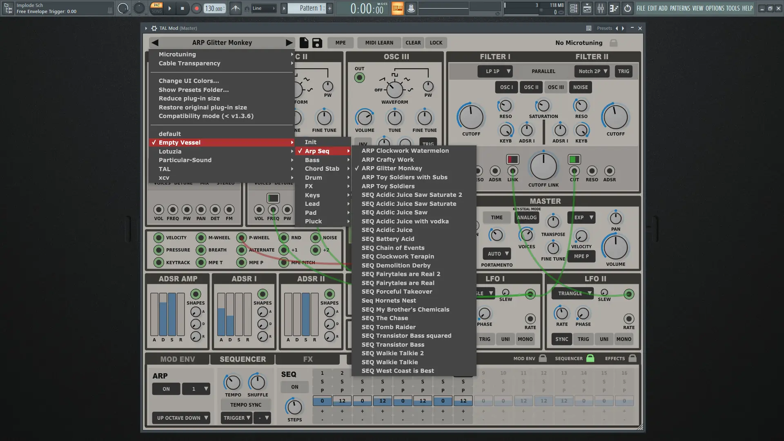Screen dimensions: 784x441
Task: Open the mixer icon in top toolbar
Action: click(601, 8)
